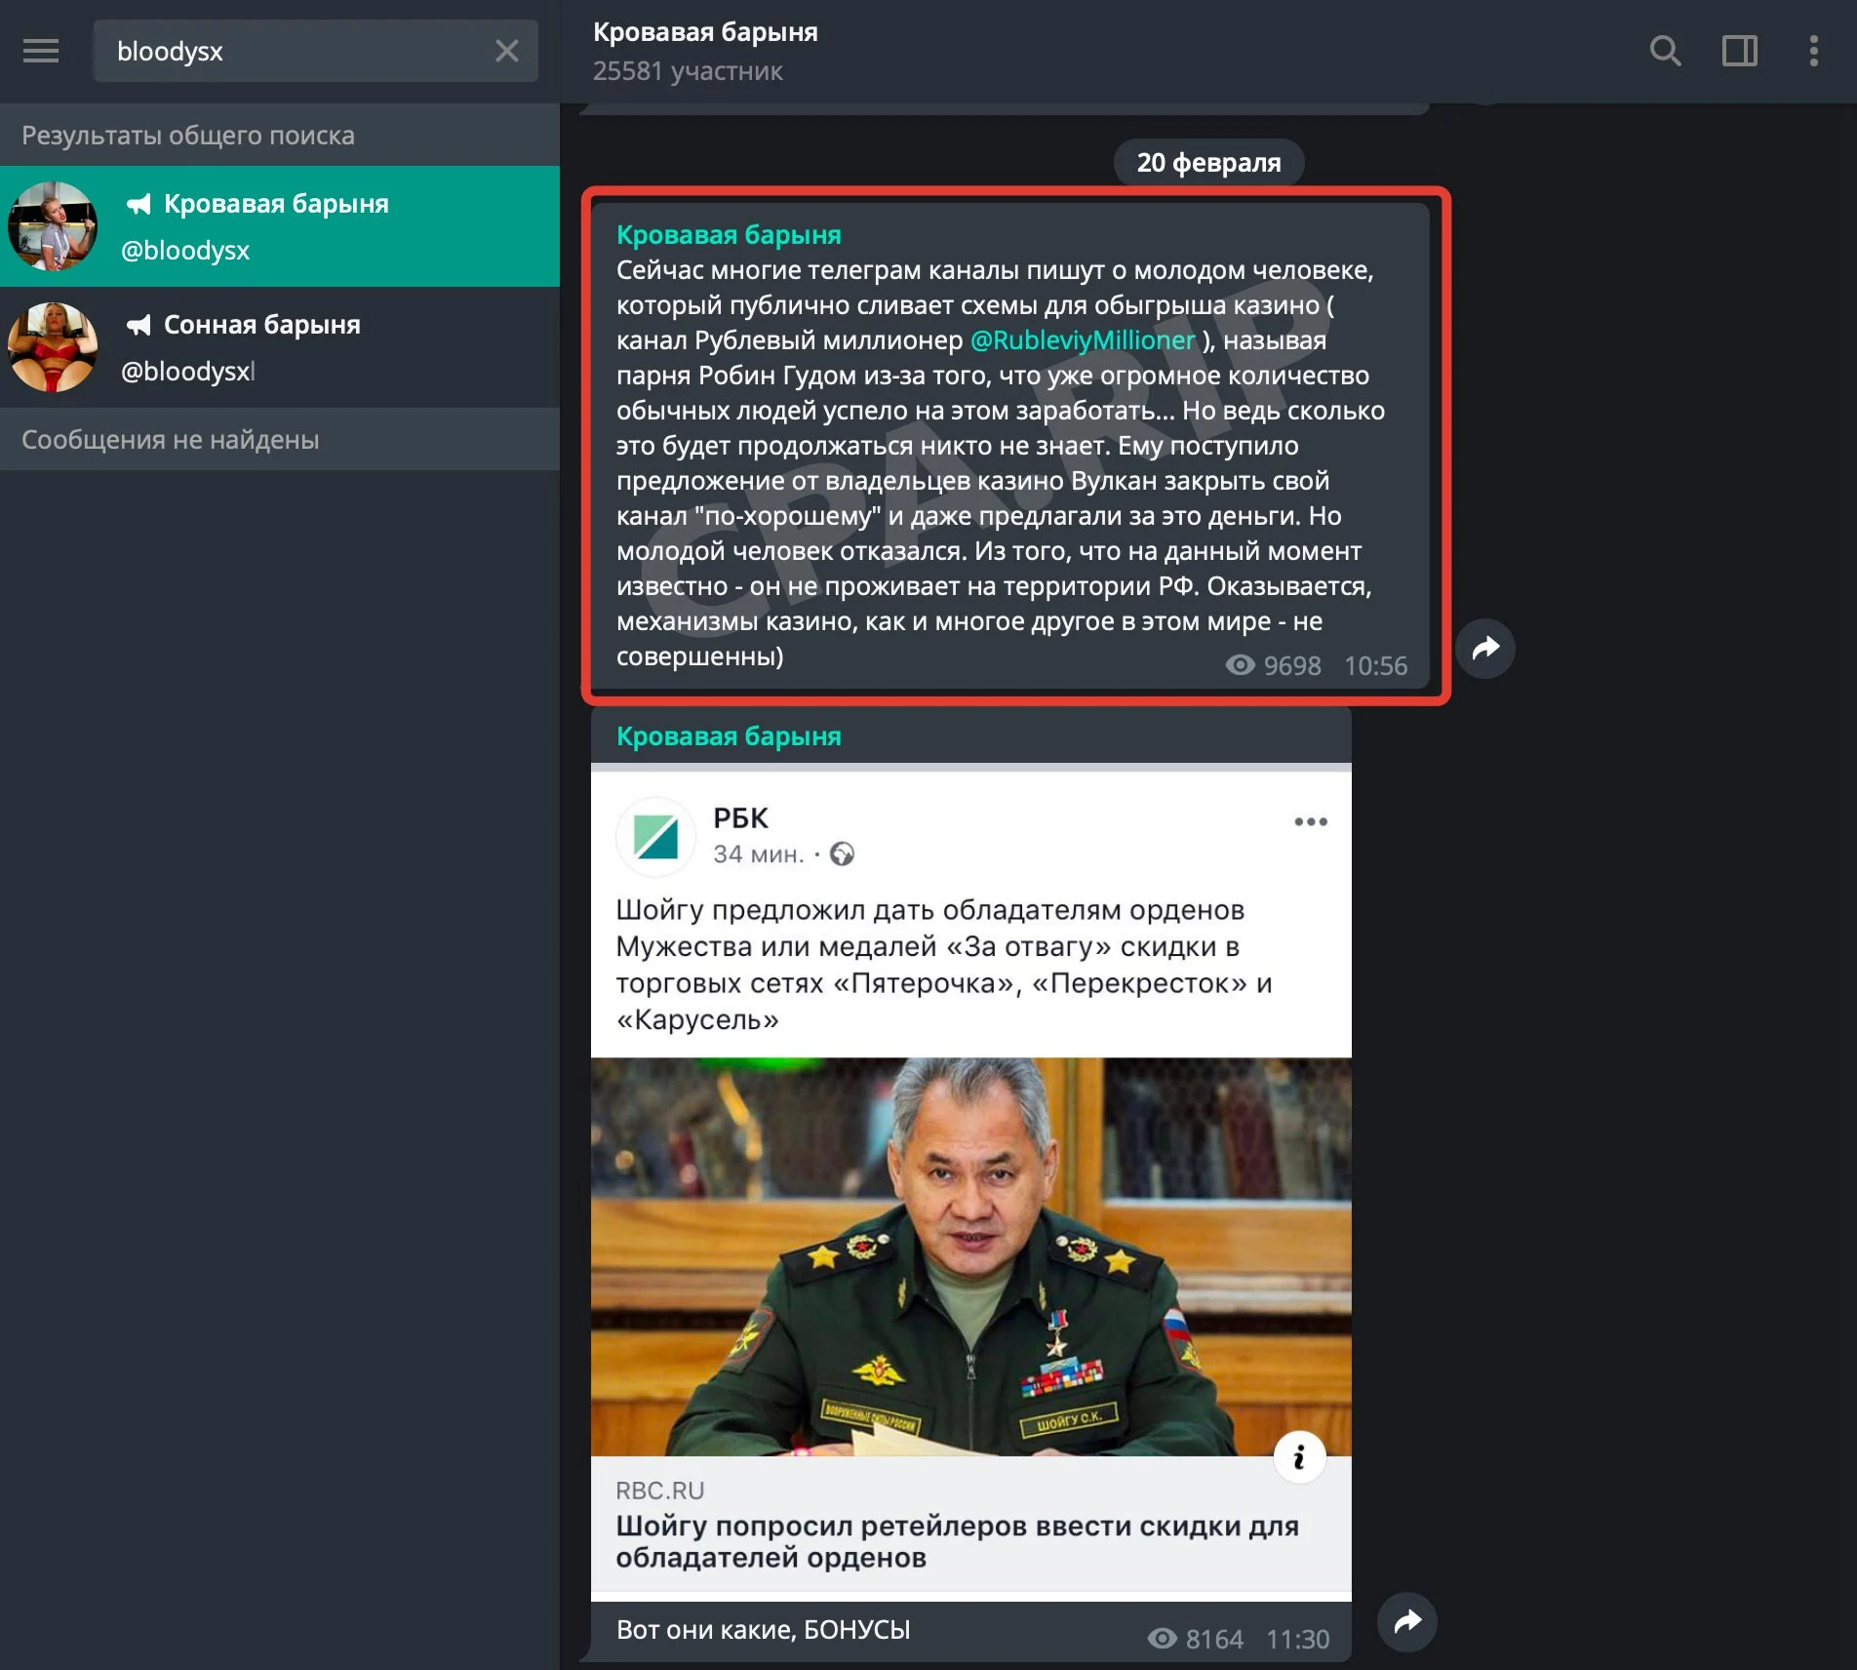Click megaphone icon beside Кровавая барыня result

[138, 204]
